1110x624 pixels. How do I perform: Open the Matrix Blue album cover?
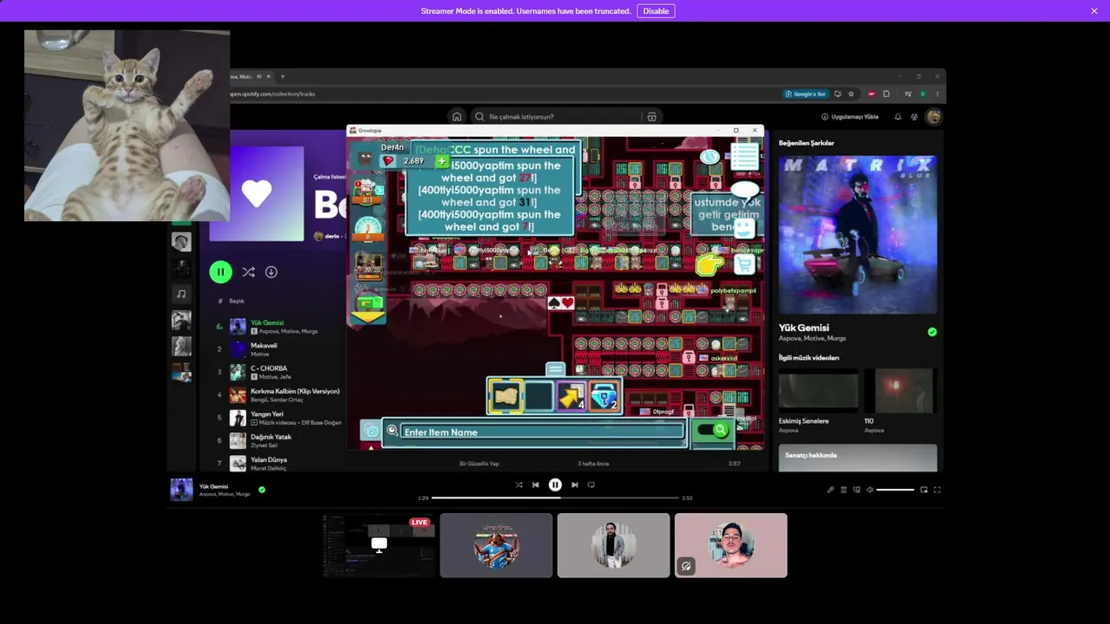pyautogui.click(x=858, y=234)
